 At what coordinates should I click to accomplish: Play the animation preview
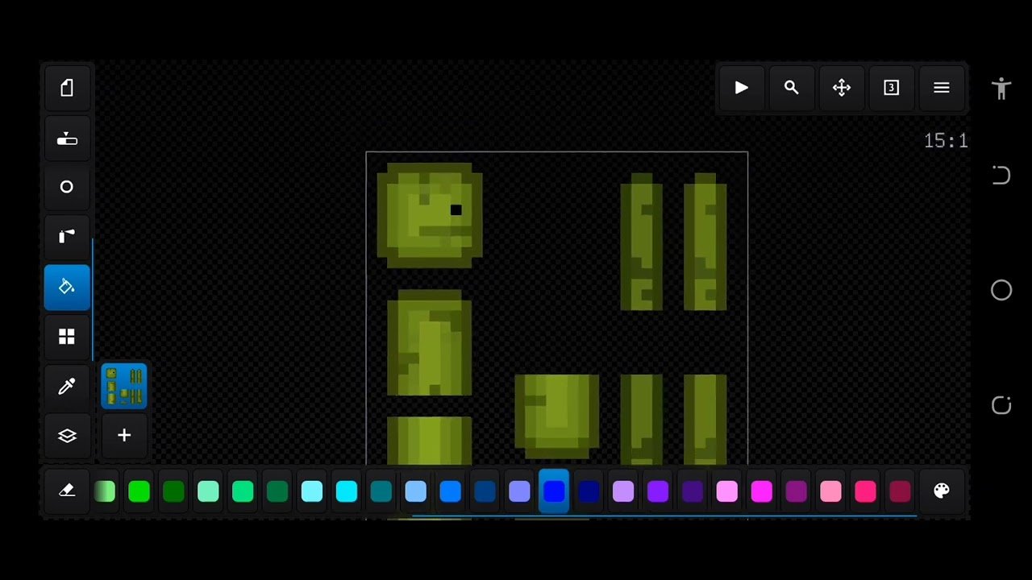[741, 88]
